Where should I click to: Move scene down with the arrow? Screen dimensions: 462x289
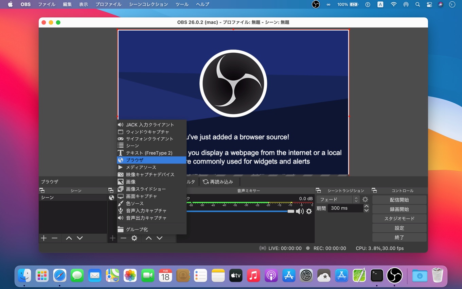[80, 238]
